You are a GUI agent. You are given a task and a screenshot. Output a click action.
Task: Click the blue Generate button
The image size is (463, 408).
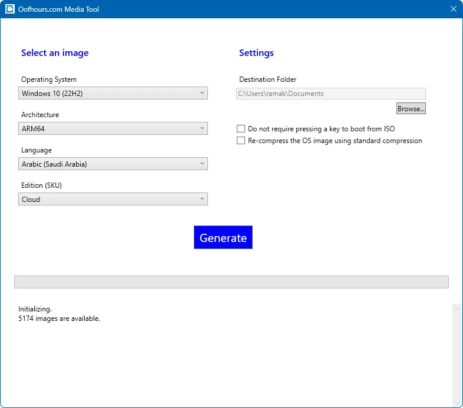223,237
